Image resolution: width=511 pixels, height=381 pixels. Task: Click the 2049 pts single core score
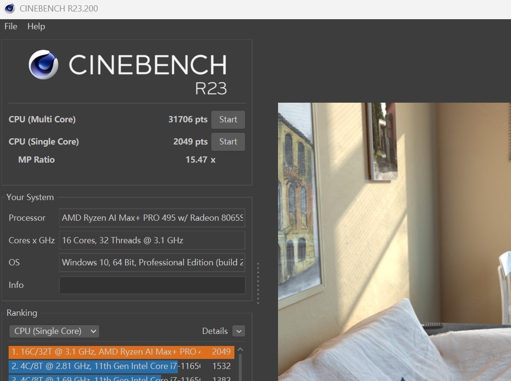click(190, 142)
